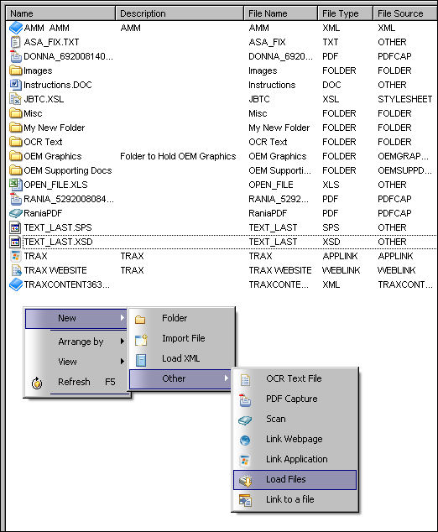Choose Link Application from Other submenu
The height and width of the screenshot is (532, 438).
click(x=295, y=459)
